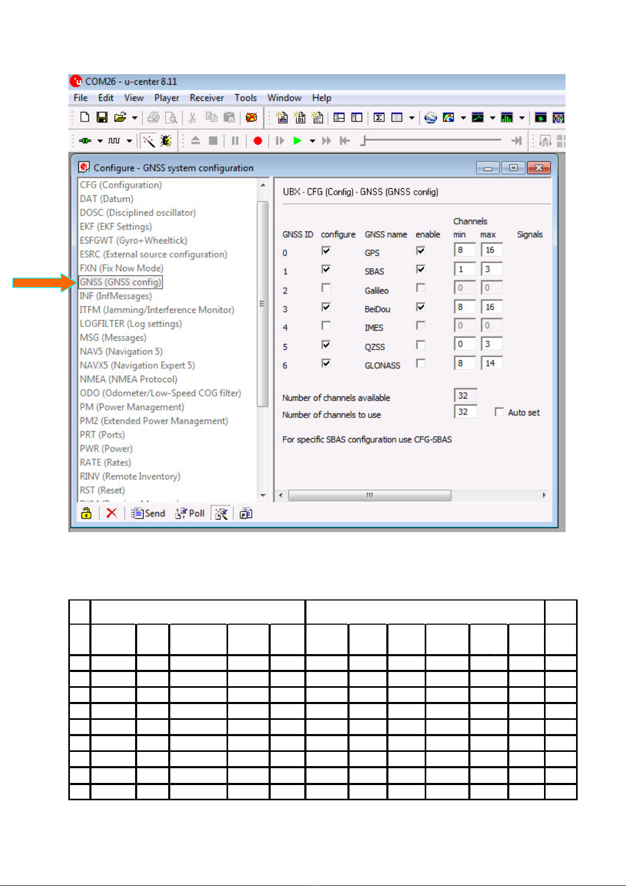
Task: Click the Paste clipboard icon
Action: click(229, 117)
